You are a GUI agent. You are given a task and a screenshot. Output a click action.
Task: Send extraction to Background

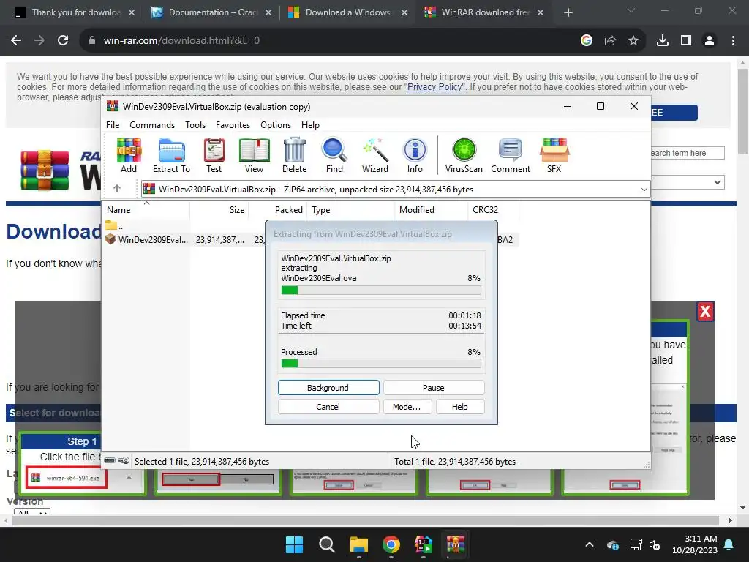click(x=328, y=388)
